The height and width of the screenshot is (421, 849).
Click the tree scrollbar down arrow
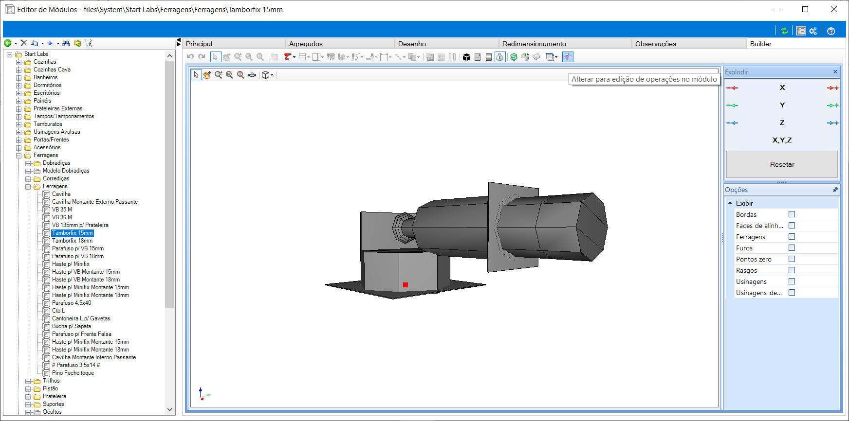[x=169, y=409]
